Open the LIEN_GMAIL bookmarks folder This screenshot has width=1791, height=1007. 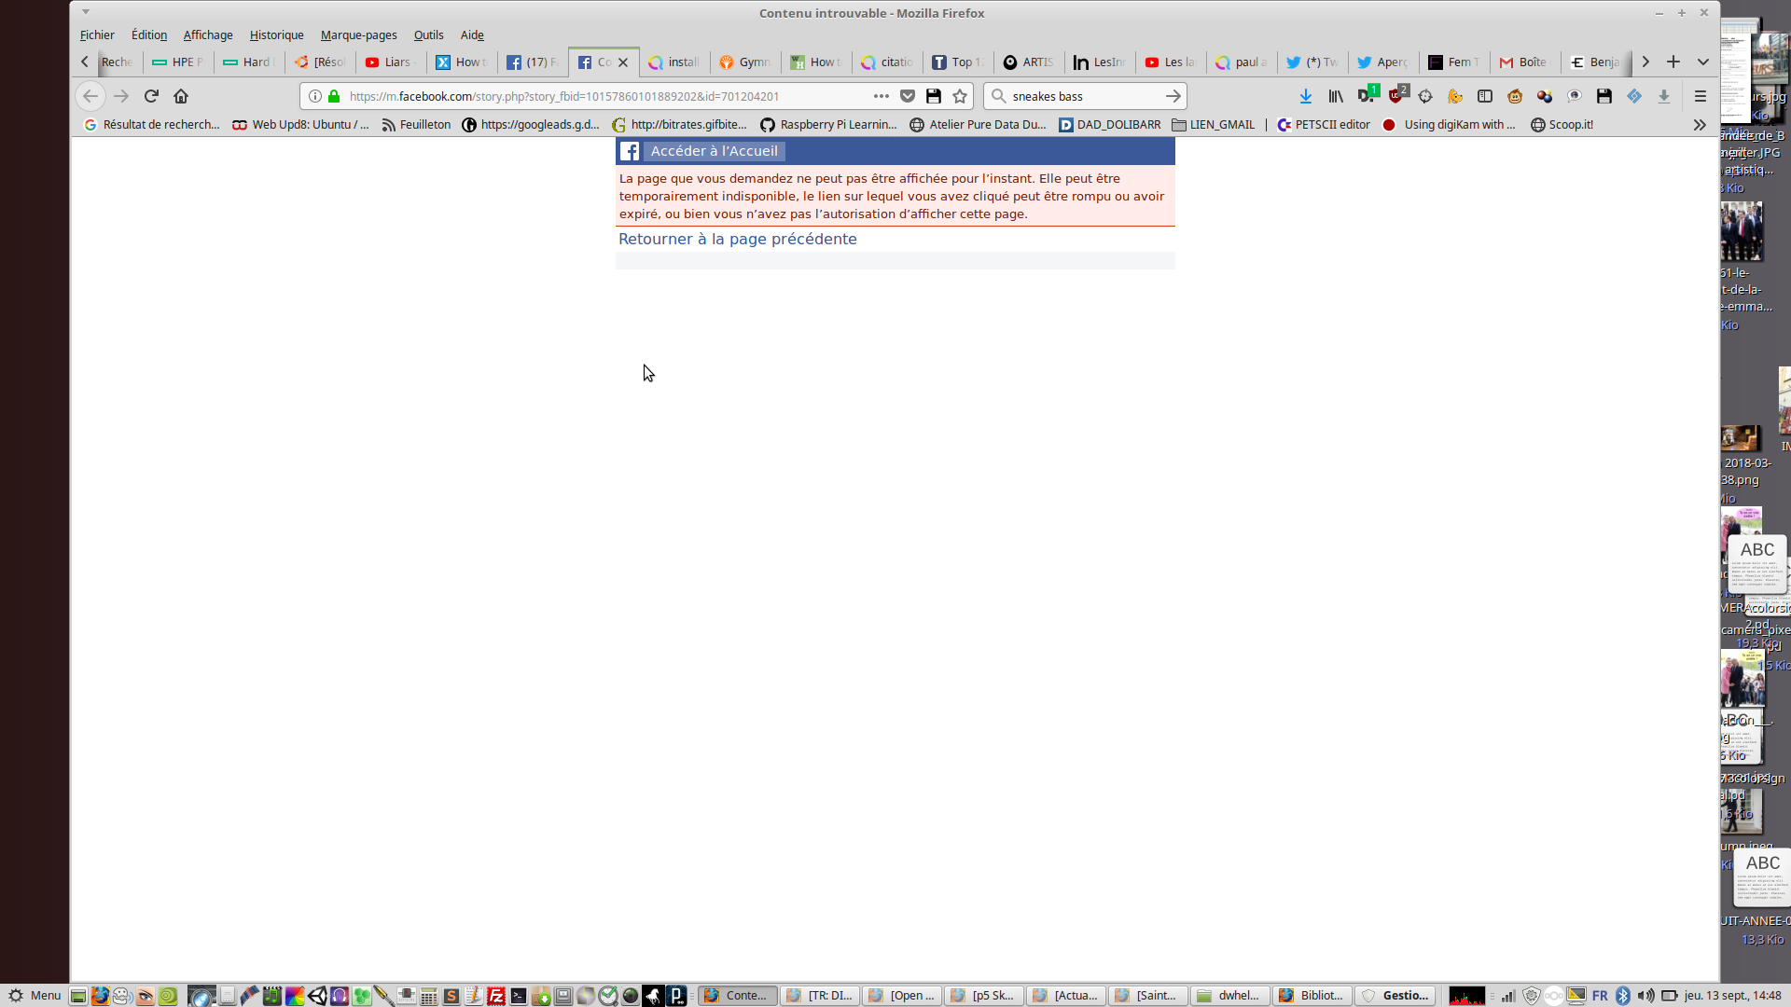pos(1213,125)
